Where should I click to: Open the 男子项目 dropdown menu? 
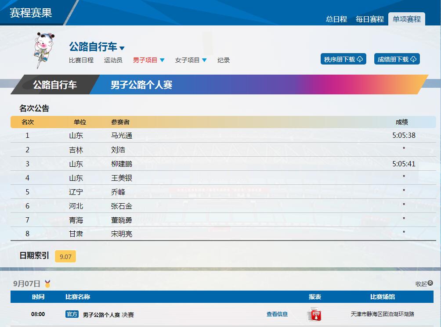[x=149, y=60]
